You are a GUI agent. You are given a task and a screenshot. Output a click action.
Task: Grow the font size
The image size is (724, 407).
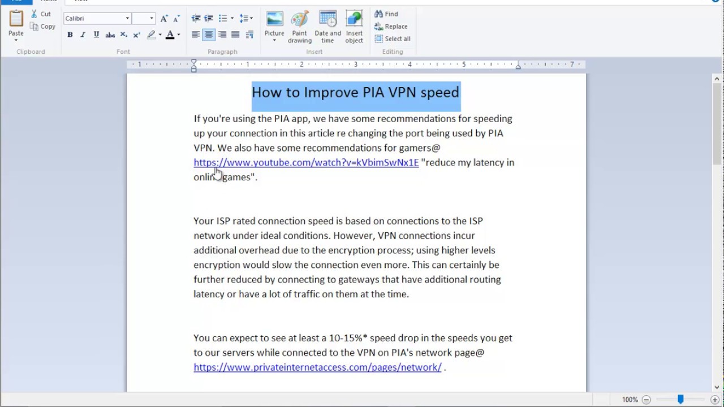(x=164, y=19)
